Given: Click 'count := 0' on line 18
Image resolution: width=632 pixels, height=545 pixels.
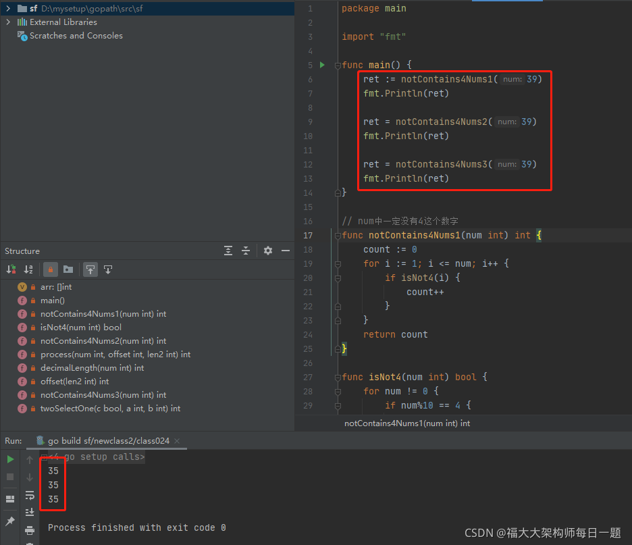Looking at the screenshot, I should point(390,249).
